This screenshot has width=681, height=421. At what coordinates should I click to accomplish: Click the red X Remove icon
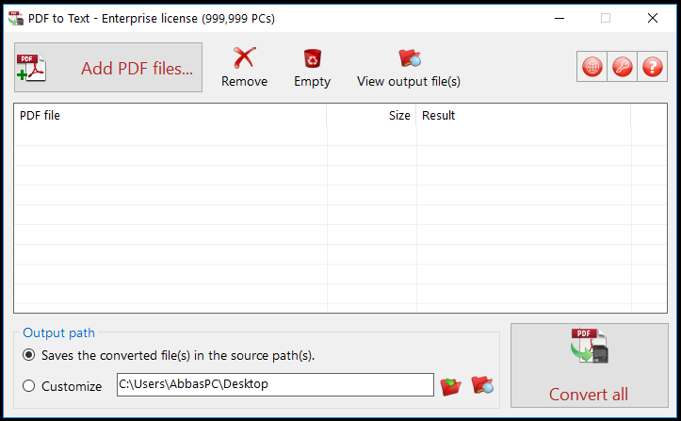pyautogui.click(x=245, y=57)
